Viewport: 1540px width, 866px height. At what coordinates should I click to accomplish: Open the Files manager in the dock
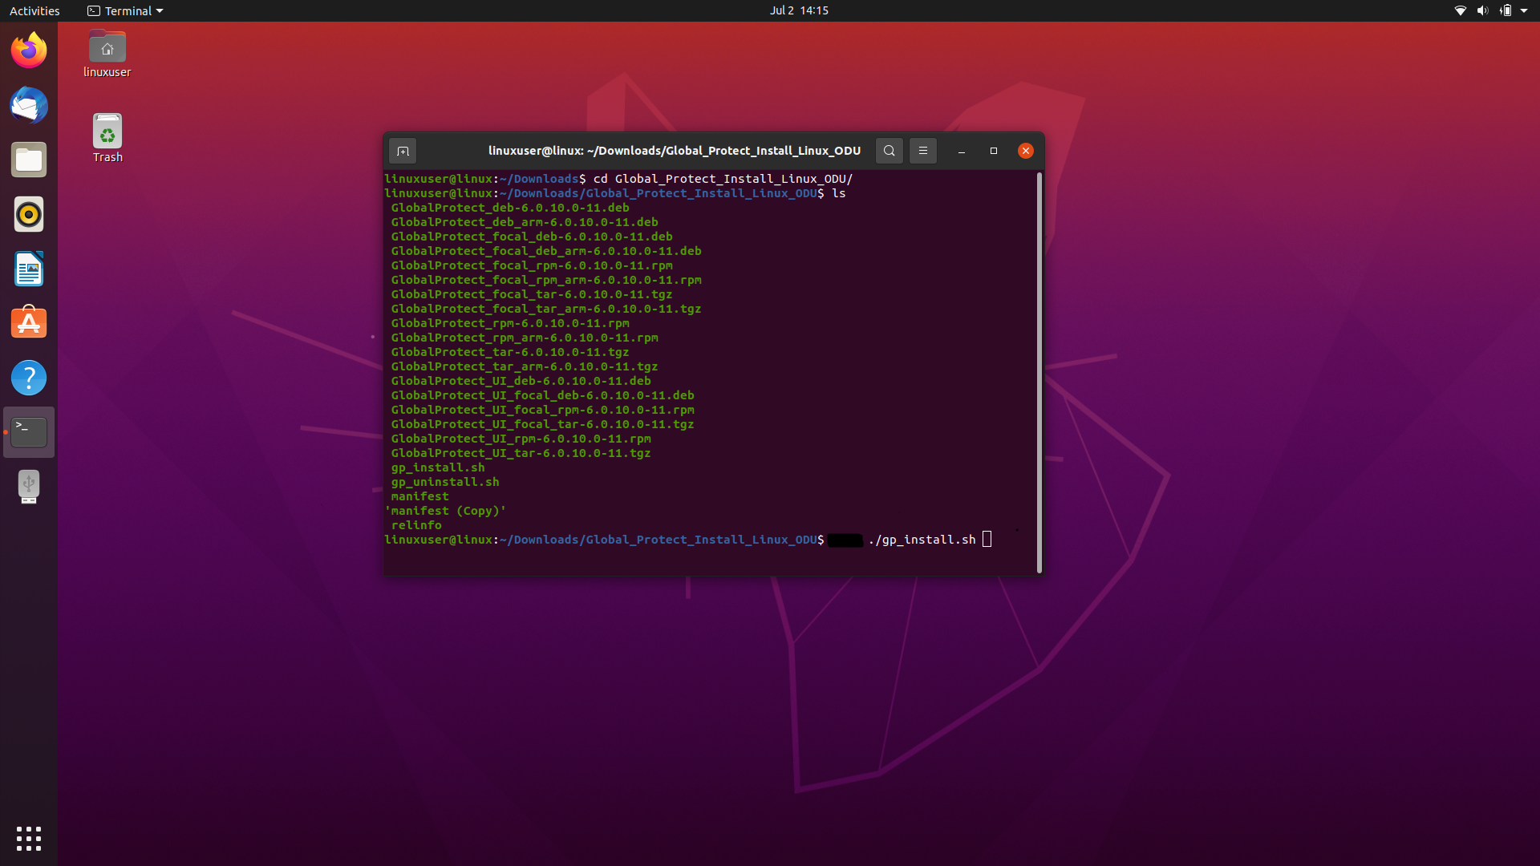click(x=29, y=160)
